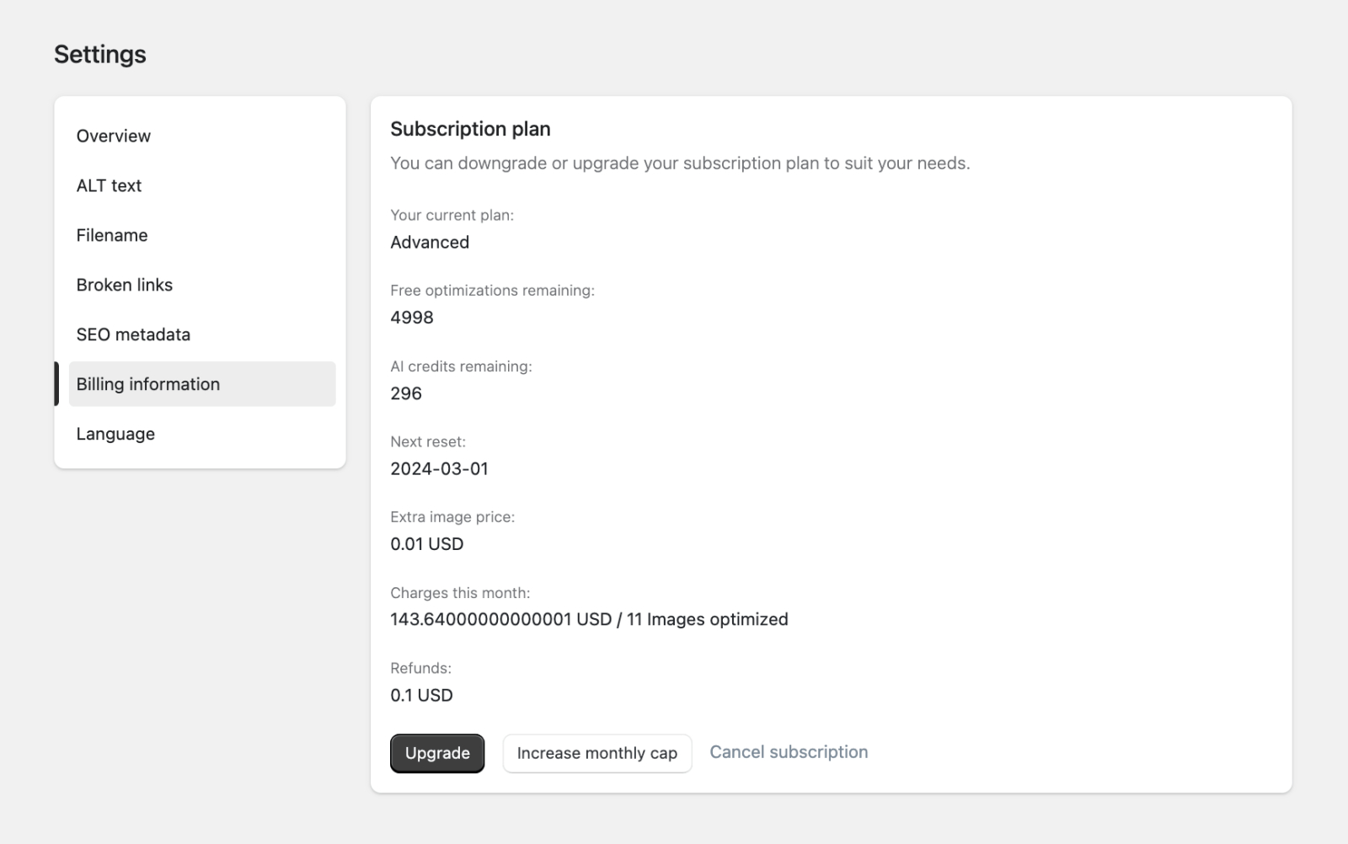Click Increase monthly cap
Image resolution: width=1348 pixels, height=844 pixels.
[596, 753]
